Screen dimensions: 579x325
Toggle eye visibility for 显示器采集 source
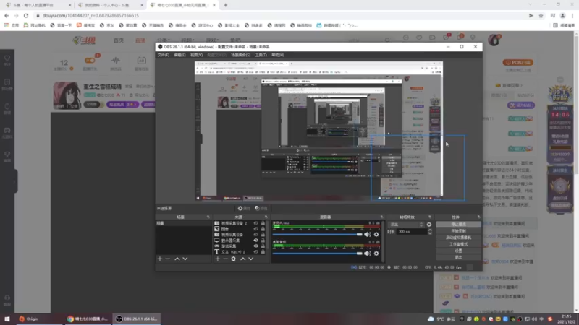point(256,240)
